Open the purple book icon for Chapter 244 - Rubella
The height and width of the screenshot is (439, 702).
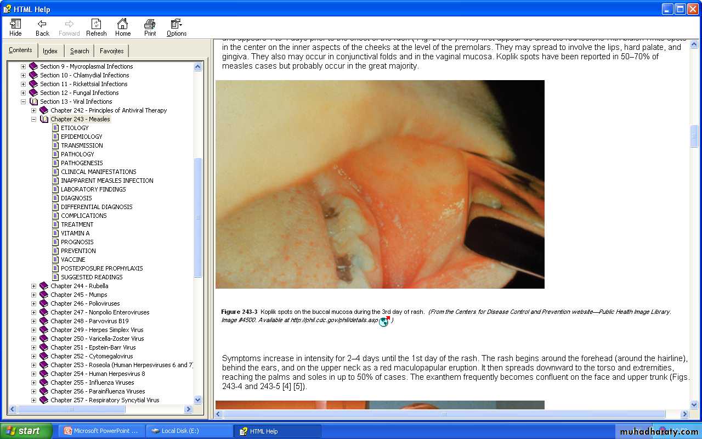tap(44, 286)
